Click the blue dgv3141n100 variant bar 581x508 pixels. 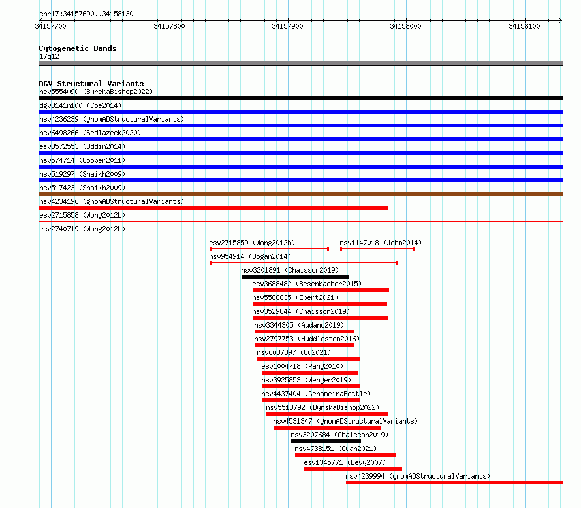[300, 112]
